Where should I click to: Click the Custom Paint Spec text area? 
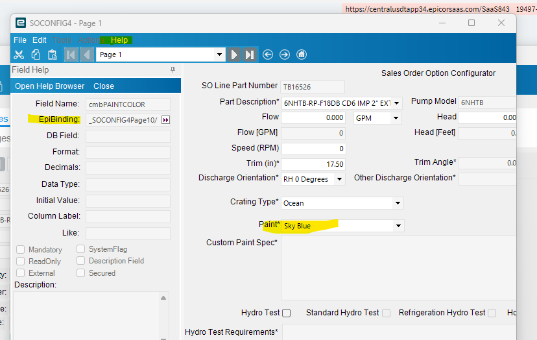pyautogui.click(x=399, y=268)
